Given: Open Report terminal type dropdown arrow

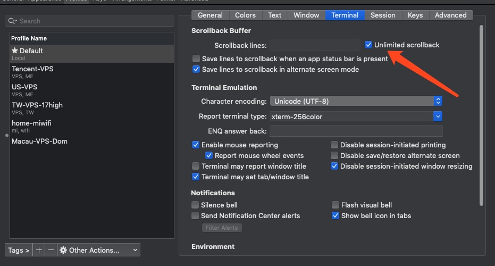Looking at the screenshot, I should pyautogui.click(x=438, y=117).
